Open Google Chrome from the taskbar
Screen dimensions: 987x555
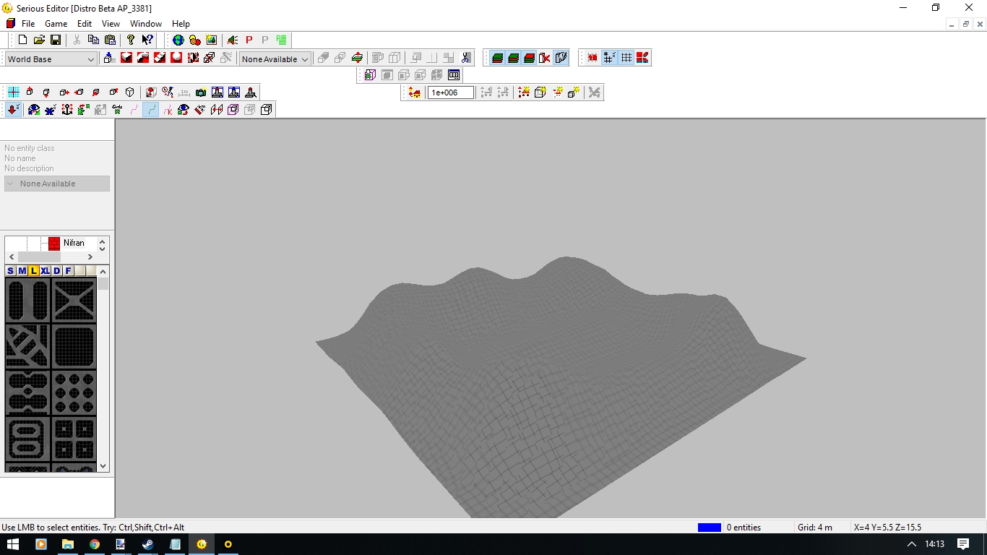pyautogui.click(x=94, y=544)
